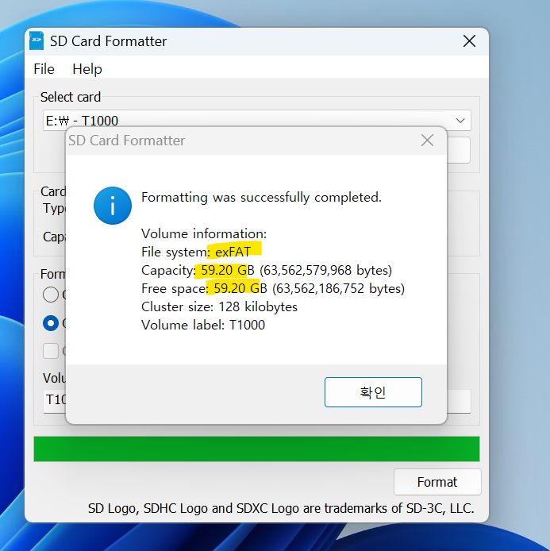The image size is (550, 551).
Task: Click the 'File system: exFAT' line
Action: (196, 252)
